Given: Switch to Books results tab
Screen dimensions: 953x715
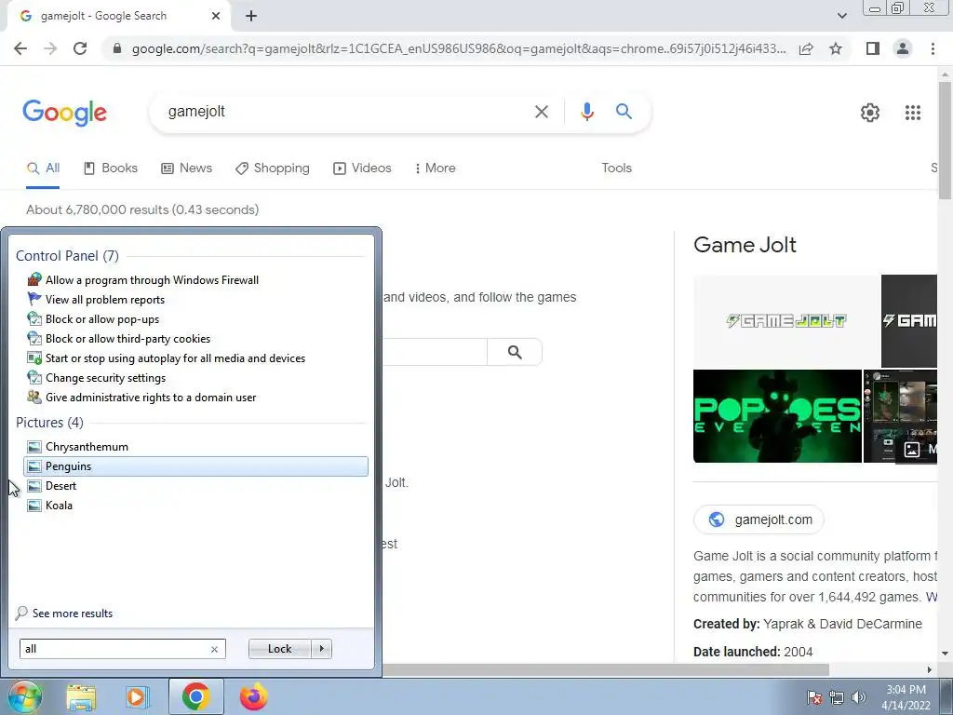Looking at the screenshot, I should tap(111, 168).
